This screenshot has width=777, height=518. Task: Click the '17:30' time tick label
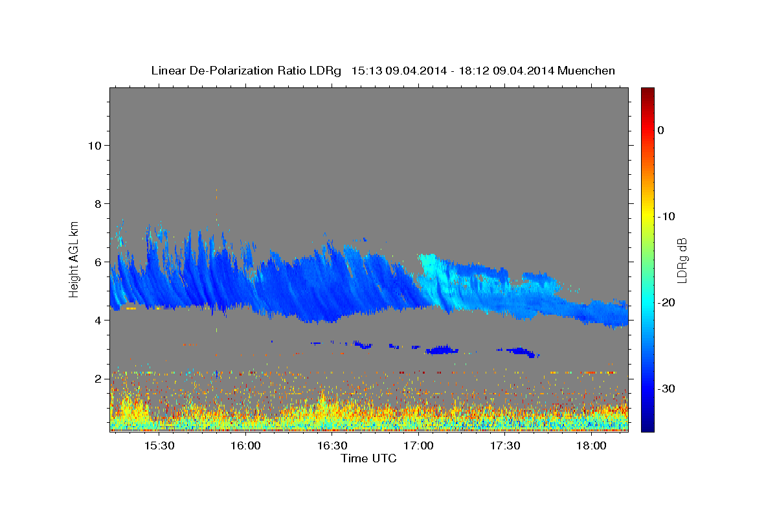coord(505,446)
